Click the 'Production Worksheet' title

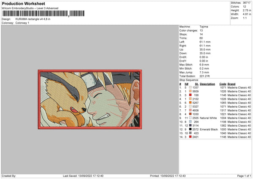point(23,3)
